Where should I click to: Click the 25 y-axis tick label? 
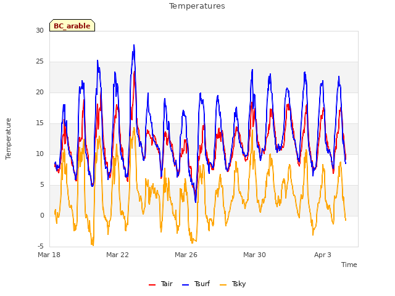pyautogui.click(x=39, y=62)
